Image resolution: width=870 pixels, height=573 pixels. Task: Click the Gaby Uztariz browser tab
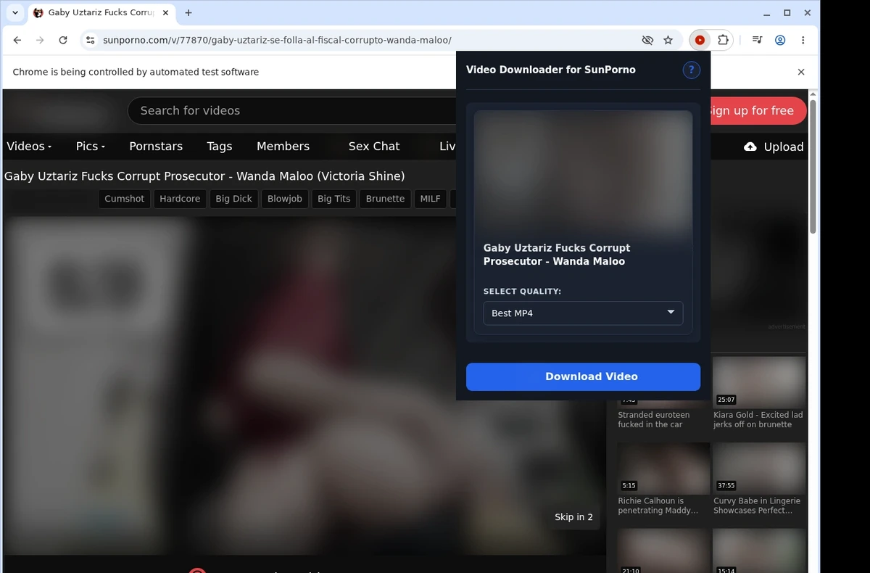click(x=101, y=13)
